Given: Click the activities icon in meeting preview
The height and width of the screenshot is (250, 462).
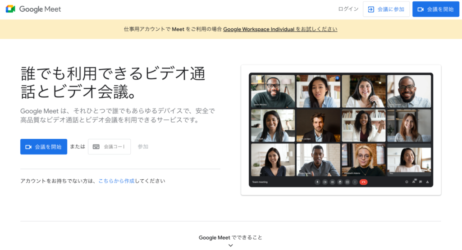Looking at the screenshot, I should click(x=428, y=182).
